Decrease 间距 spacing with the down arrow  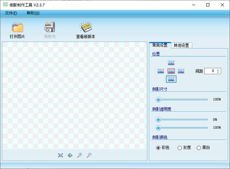tap(218, 72)
